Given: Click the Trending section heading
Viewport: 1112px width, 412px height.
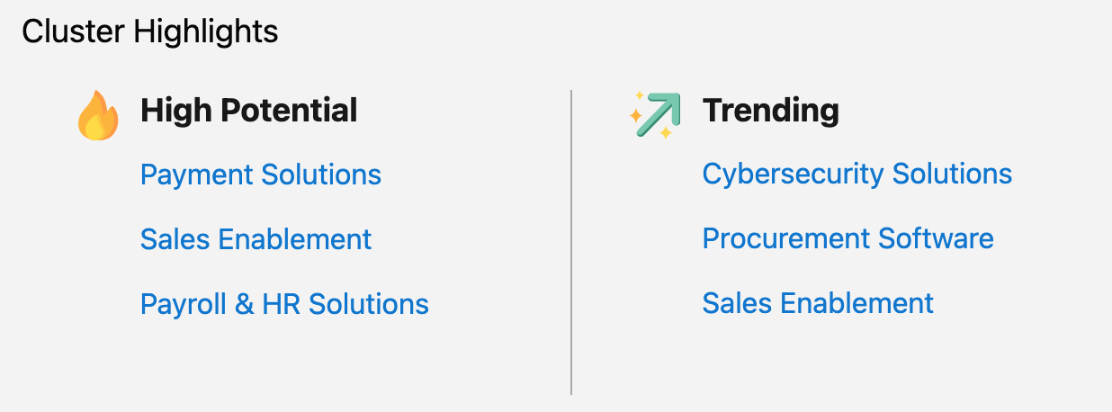Looking at the screenshot, I should point(770,111).
